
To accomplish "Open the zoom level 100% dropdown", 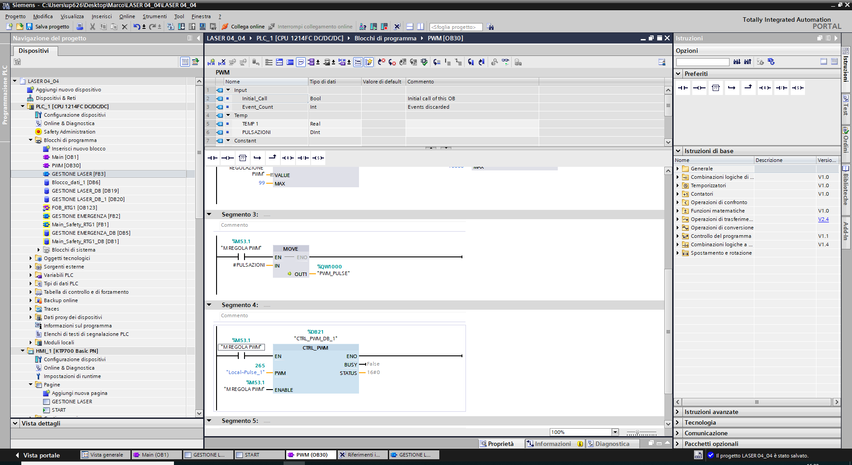I will [615, 432].
